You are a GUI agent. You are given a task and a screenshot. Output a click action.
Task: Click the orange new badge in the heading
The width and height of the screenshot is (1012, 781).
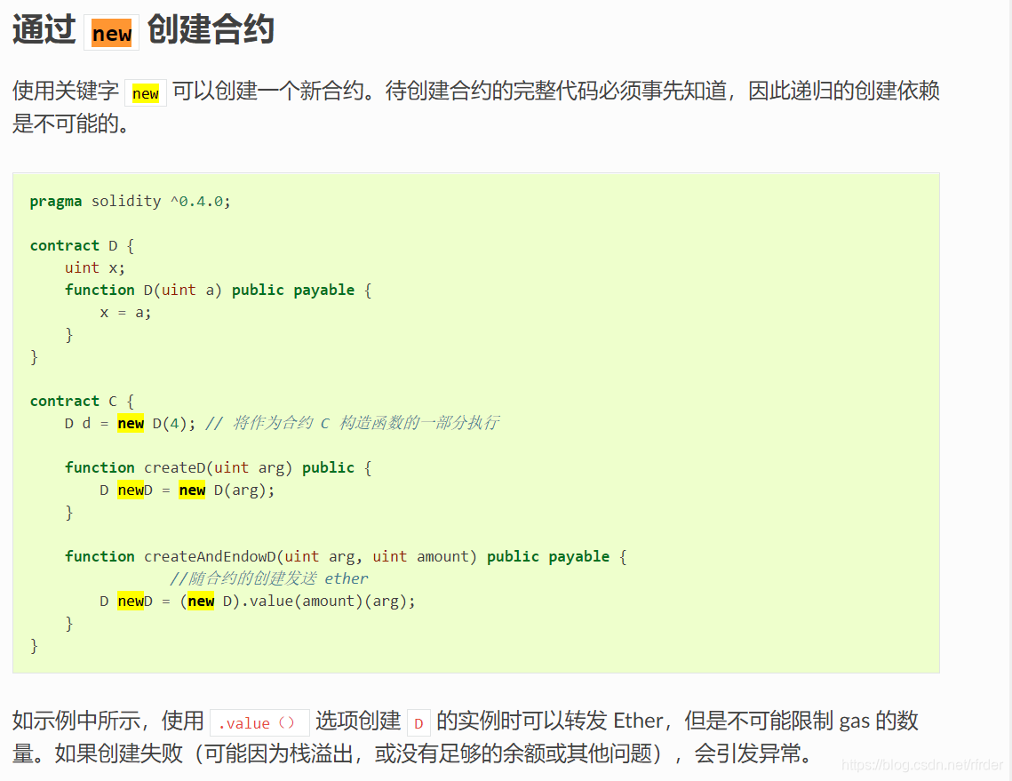(111, 33)
